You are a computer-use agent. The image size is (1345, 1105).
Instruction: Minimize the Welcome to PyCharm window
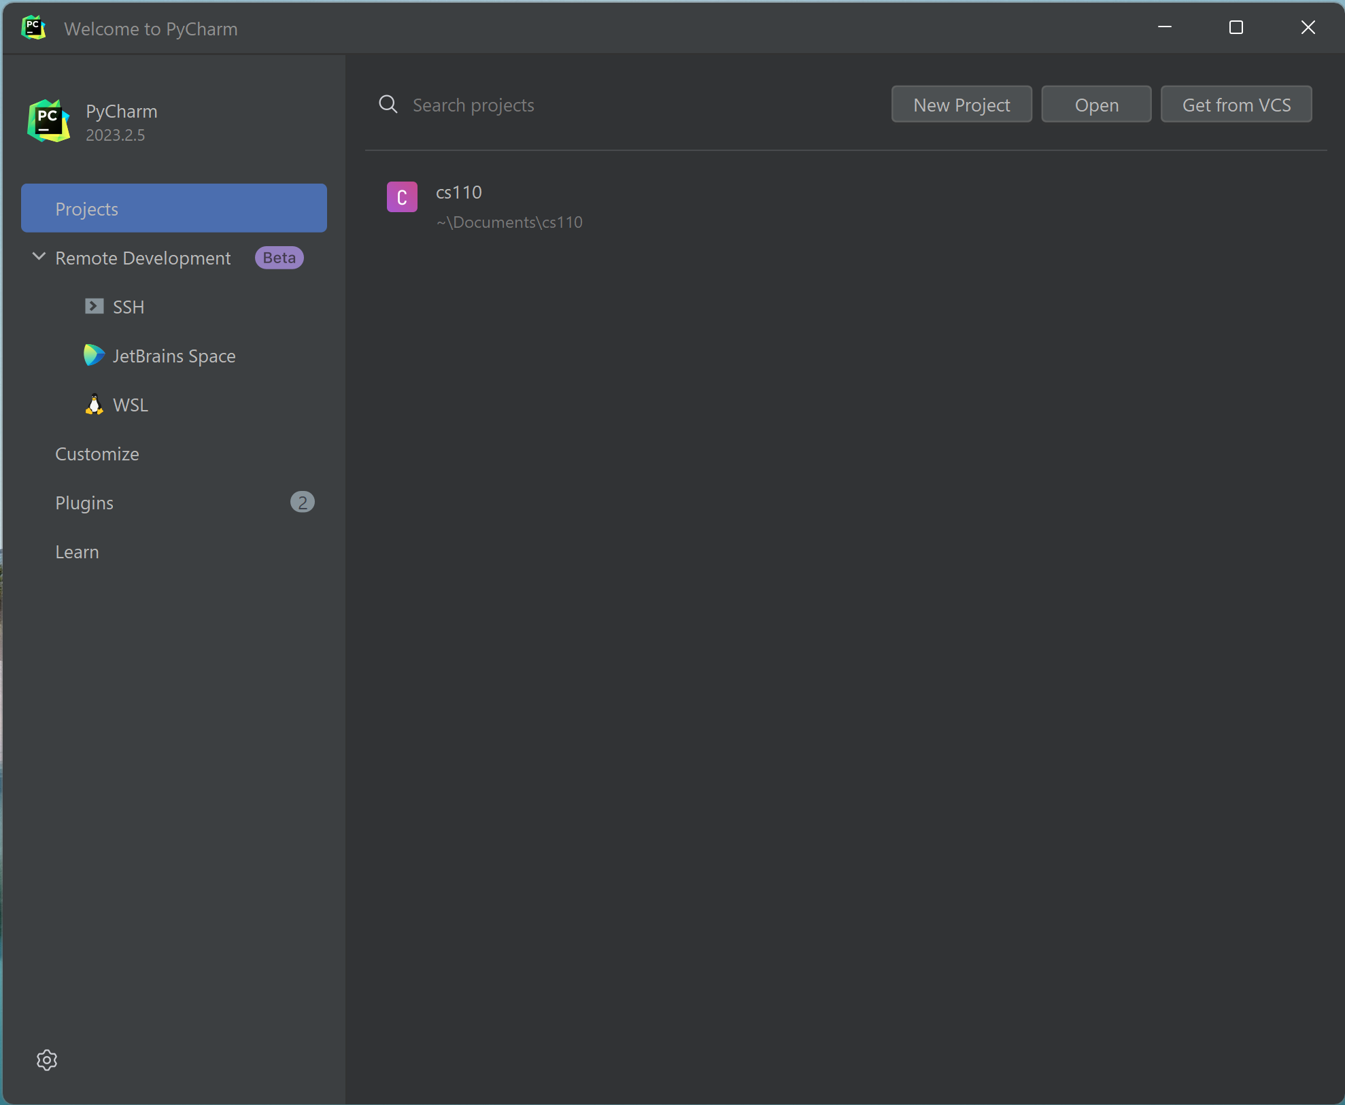(x=1165, y=27)
